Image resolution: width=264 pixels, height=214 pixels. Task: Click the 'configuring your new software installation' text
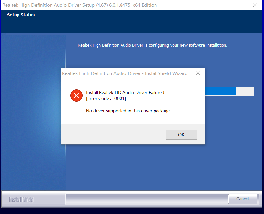point(152,45)
